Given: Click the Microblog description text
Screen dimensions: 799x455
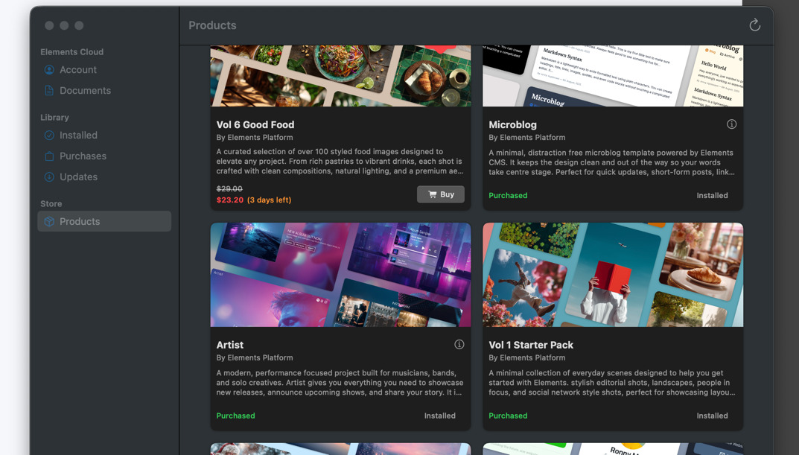Looking at the screenshot, I should coord(611,162).
